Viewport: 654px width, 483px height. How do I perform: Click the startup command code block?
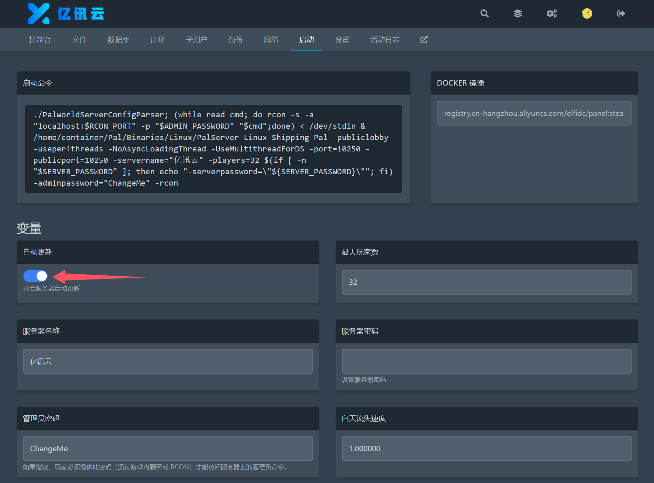point(213,149)
